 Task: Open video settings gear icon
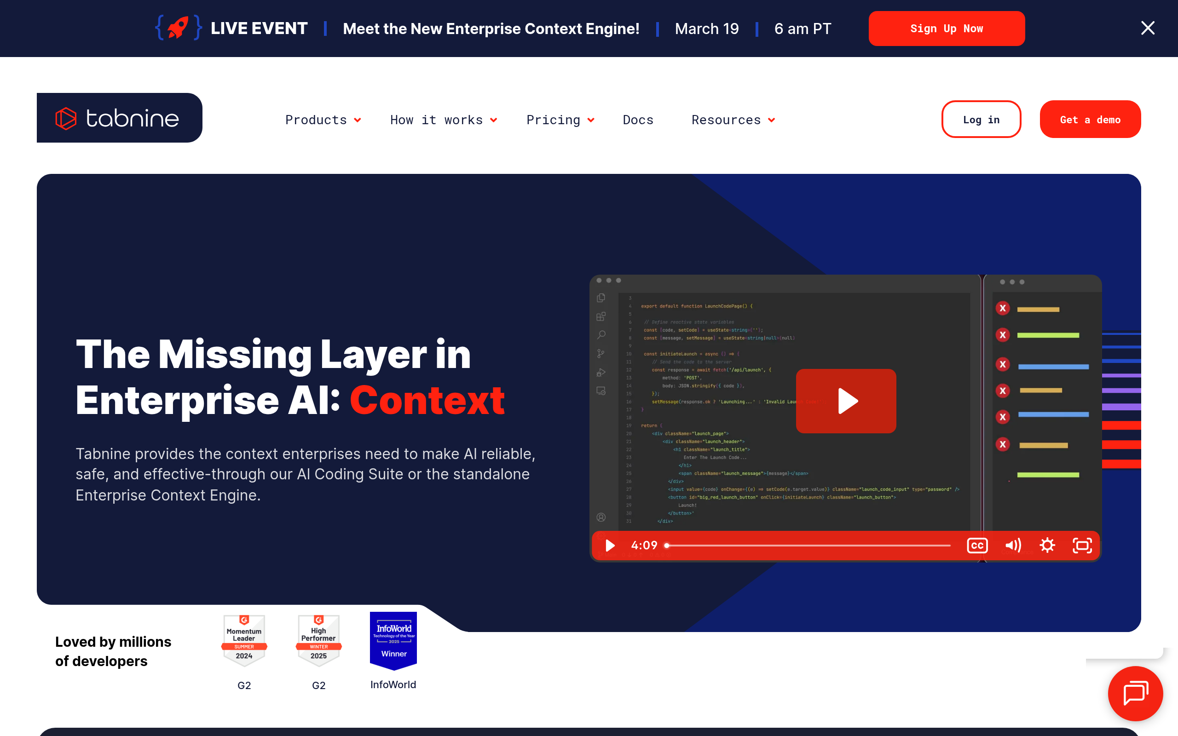coord(1047,545)
